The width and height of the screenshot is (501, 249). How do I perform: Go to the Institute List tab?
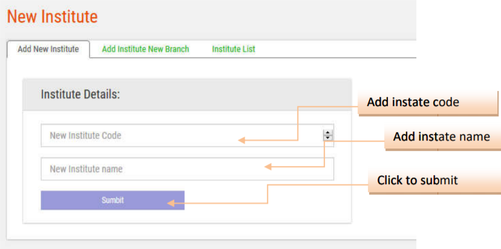coord(234,49)
